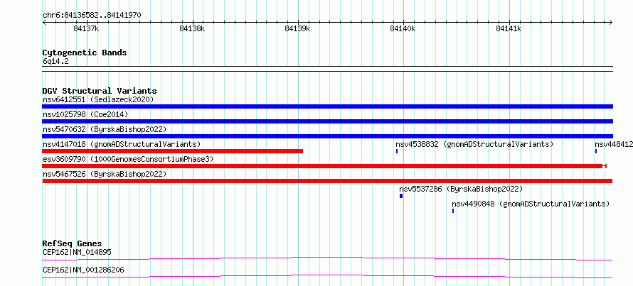The height and width of the screenshot is (286, 633).
Task: Select the red nsv5467526 variant bar
Action: (x=327, y=181)
